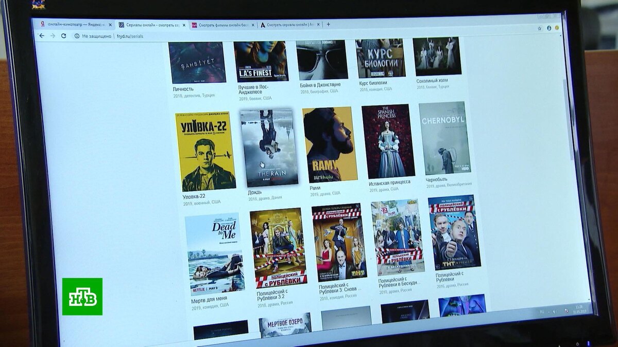Viewport: 618px width, 347px height.
Task: Click the 'Бойня в Джонстауне' title link
Action: (x=320, y=85)
